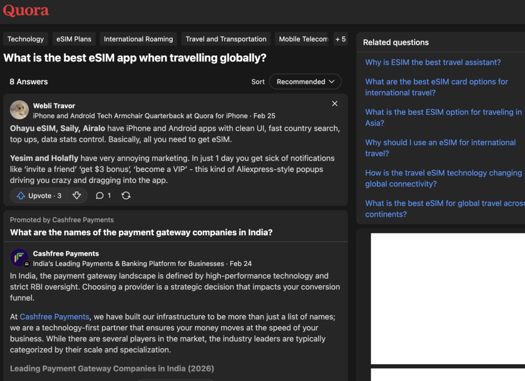525x381 pixels.
Task: Select the eSIM Plans topic tag
Action: click(74, 39)
